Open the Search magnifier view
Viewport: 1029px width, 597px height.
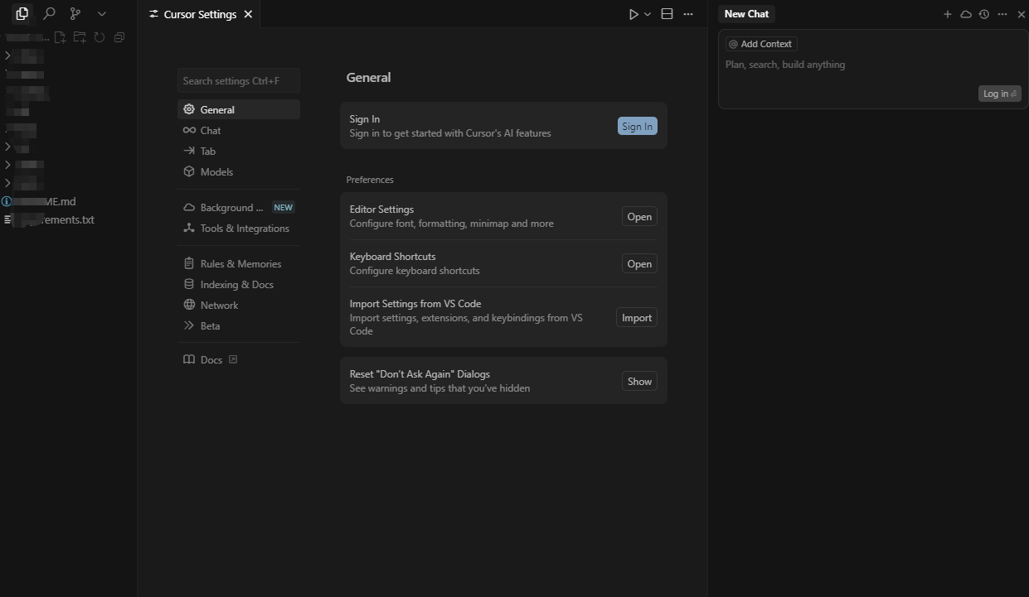[x=49, y=13]
